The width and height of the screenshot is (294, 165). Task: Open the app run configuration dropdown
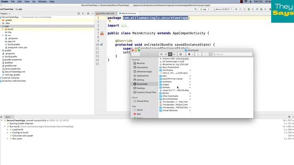coord(204,9)
